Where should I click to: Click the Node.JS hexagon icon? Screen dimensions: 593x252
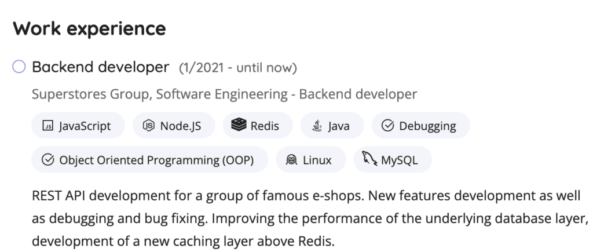click(x=149, y=126)
